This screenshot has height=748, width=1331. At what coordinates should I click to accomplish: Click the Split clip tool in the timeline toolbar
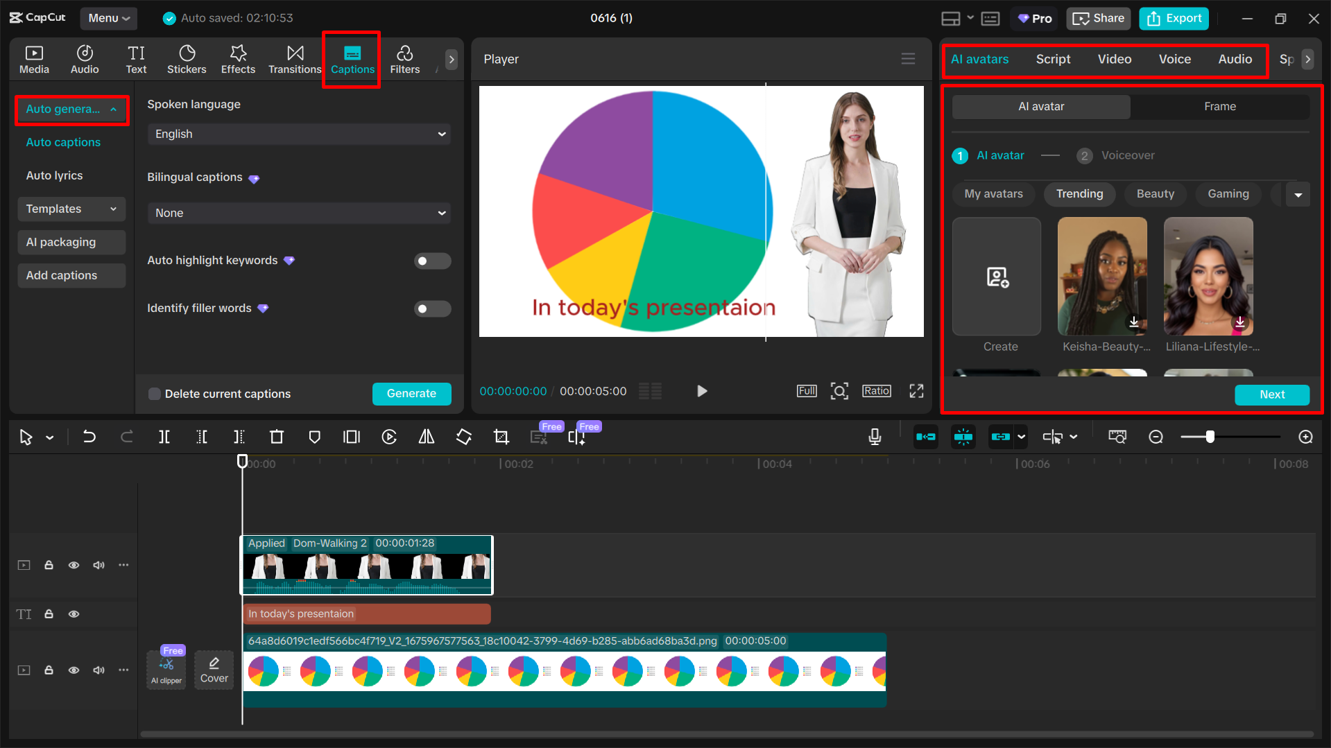[x=164, y=437]
